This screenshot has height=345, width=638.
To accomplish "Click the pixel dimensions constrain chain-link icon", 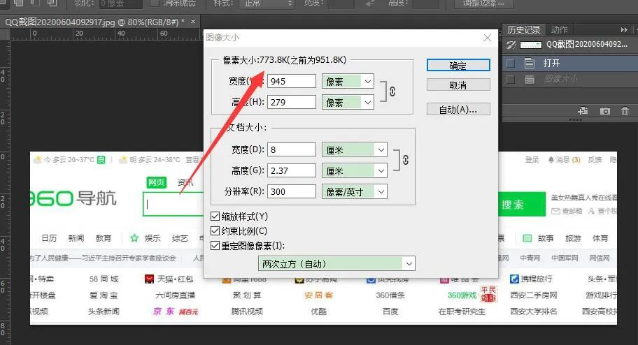I will (x=392, y=91).
